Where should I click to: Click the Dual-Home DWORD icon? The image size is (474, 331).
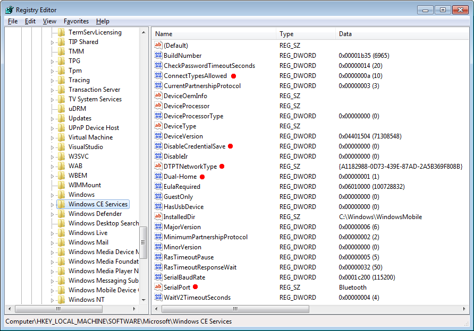158,176
